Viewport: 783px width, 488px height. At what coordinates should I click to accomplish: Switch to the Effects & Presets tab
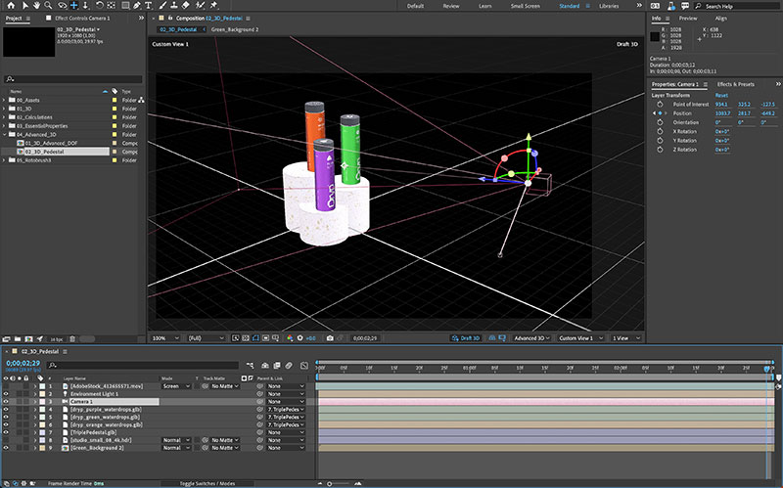point(736,84)
